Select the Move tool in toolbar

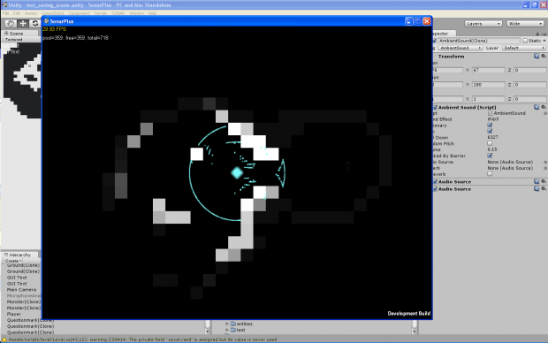pos(23,23)
